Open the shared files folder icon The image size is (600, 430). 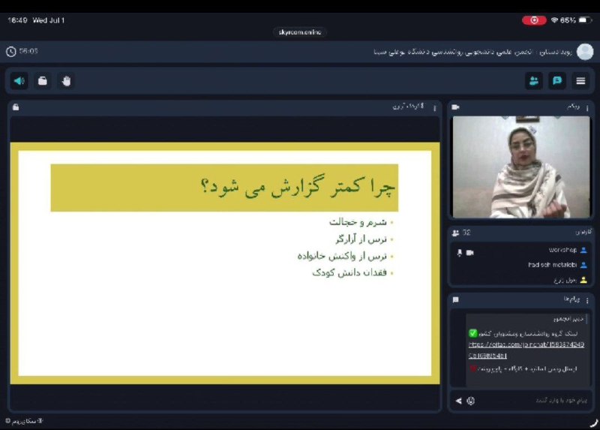point(43,81)
